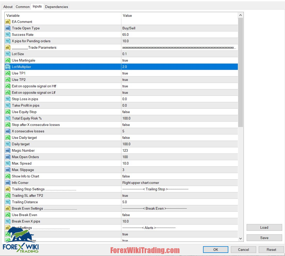The width and height of the screenshot is (285, 256).
Task: Open the Dependencies tab
Action: tap(56, 7)
